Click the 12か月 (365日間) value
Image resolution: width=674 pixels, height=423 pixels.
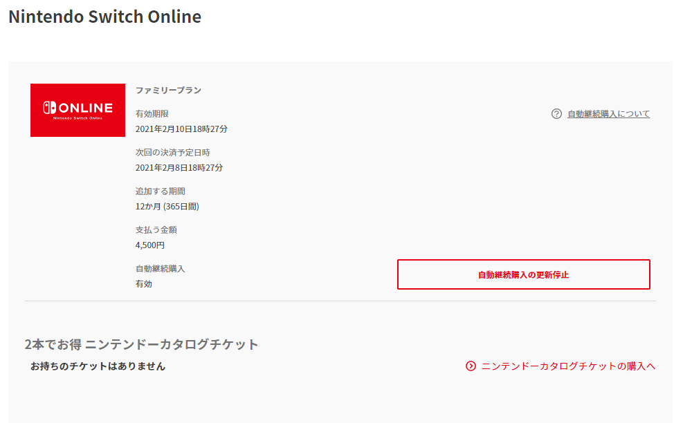[x=167, y=207]
